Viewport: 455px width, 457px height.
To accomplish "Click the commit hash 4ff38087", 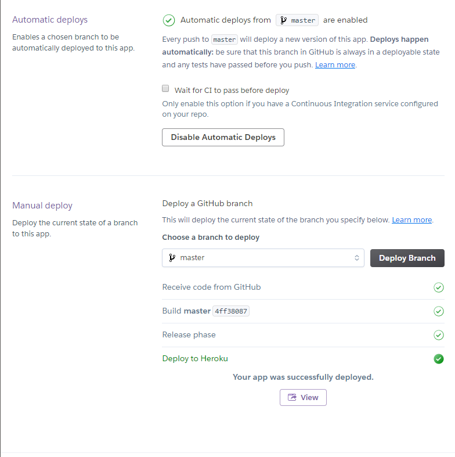I will [231, 311].
